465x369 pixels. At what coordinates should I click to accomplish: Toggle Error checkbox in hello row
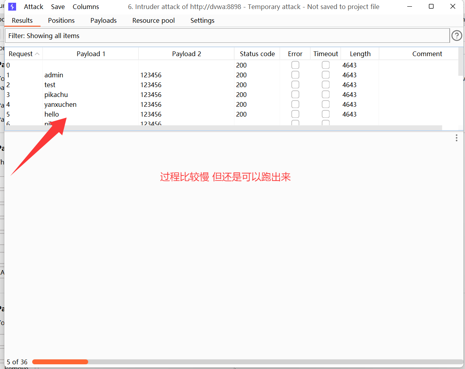pyautogui.click(x=295, y=114)
